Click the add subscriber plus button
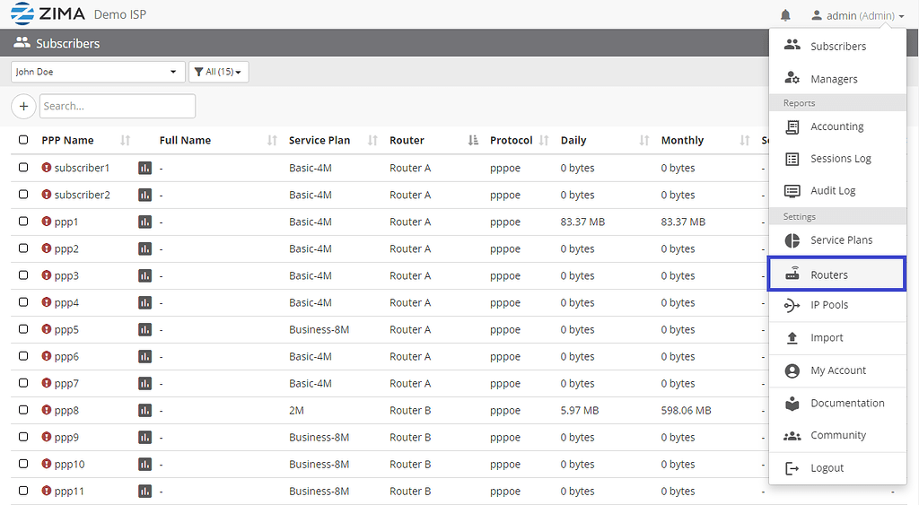 [23, 106]
